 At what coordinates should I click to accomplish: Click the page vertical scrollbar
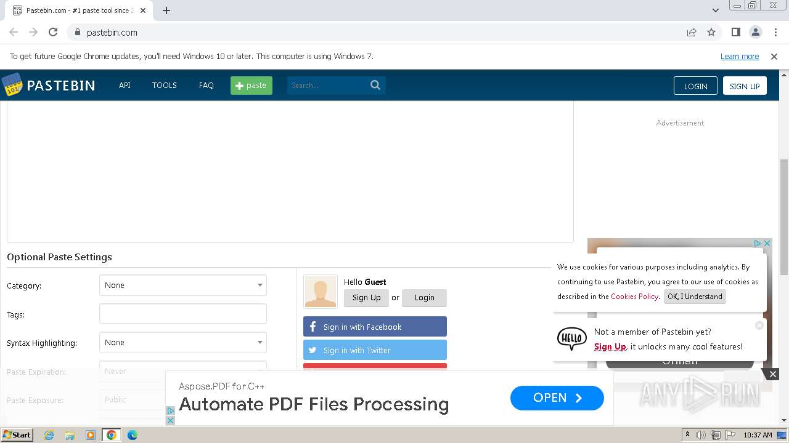coord(783,217)
